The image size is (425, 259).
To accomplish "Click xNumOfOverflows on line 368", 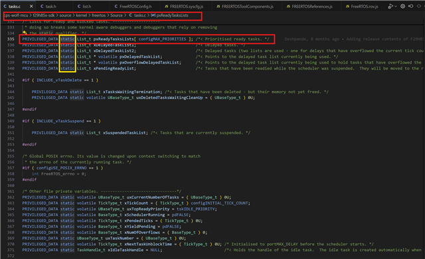I will click(142, 232).
